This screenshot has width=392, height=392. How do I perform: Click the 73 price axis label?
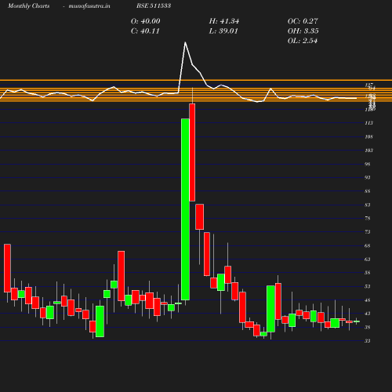click(x=368, y=232)
